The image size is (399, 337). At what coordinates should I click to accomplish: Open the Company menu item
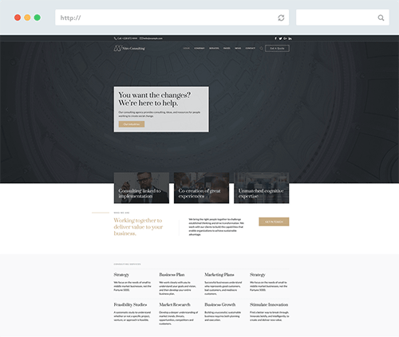click(199, 49)
